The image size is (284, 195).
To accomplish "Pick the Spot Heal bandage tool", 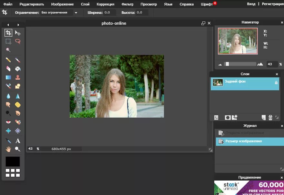I will pyautogui.click(x=18, y=122).
